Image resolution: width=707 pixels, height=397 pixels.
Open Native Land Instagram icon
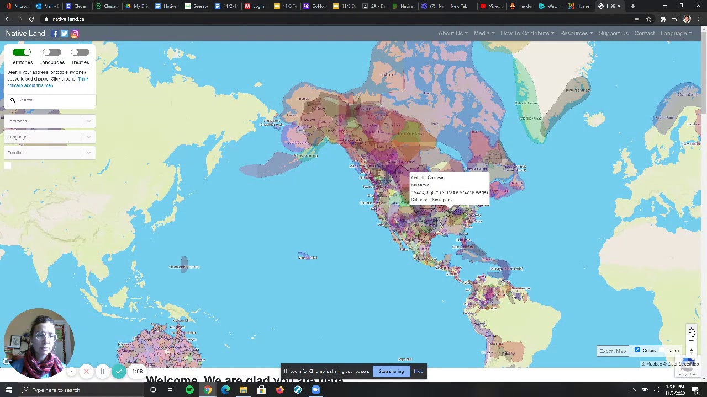pos(75,34)
